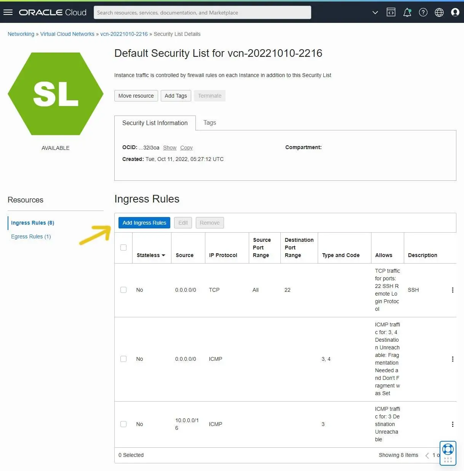
Task: Sort by the Stateless column arrow
Action: [163, 256]
